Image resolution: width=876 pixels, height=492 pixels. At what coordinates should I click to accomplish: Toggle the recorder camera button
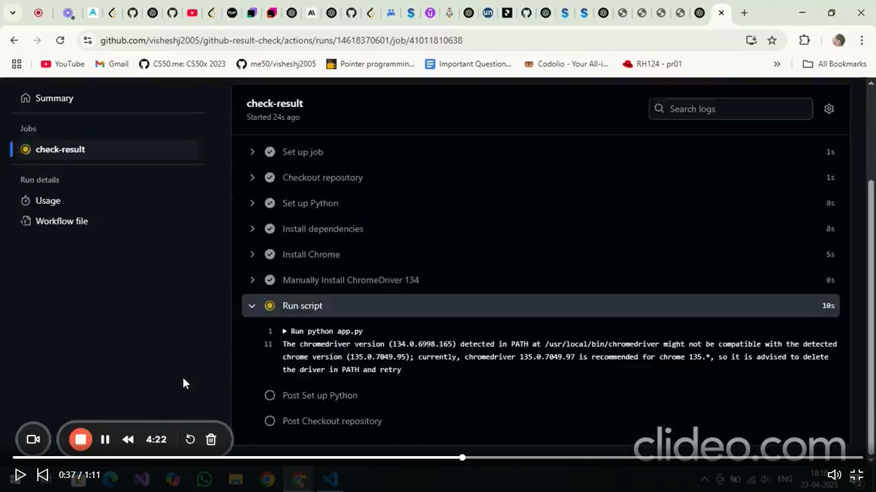(33, 439)
